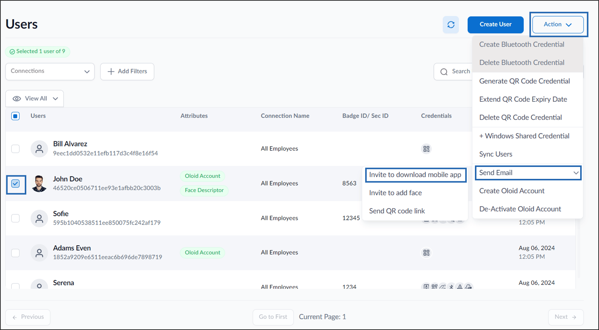
Task: Open the Connections dropdown
Action: click(50, 71)
